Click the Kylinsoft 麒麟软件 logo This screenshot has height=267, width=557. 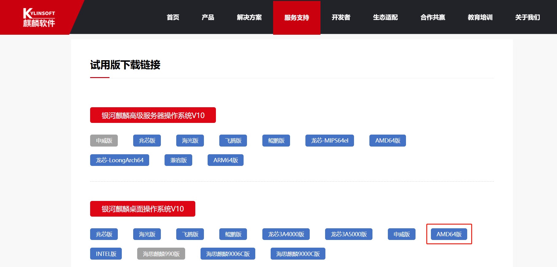point(39,18)
